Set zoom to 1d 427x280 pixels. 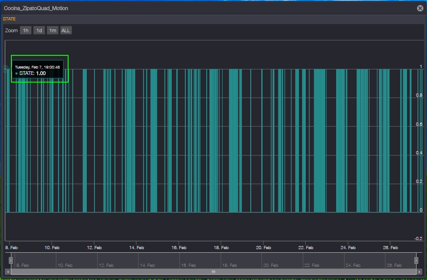coord(39,30)
